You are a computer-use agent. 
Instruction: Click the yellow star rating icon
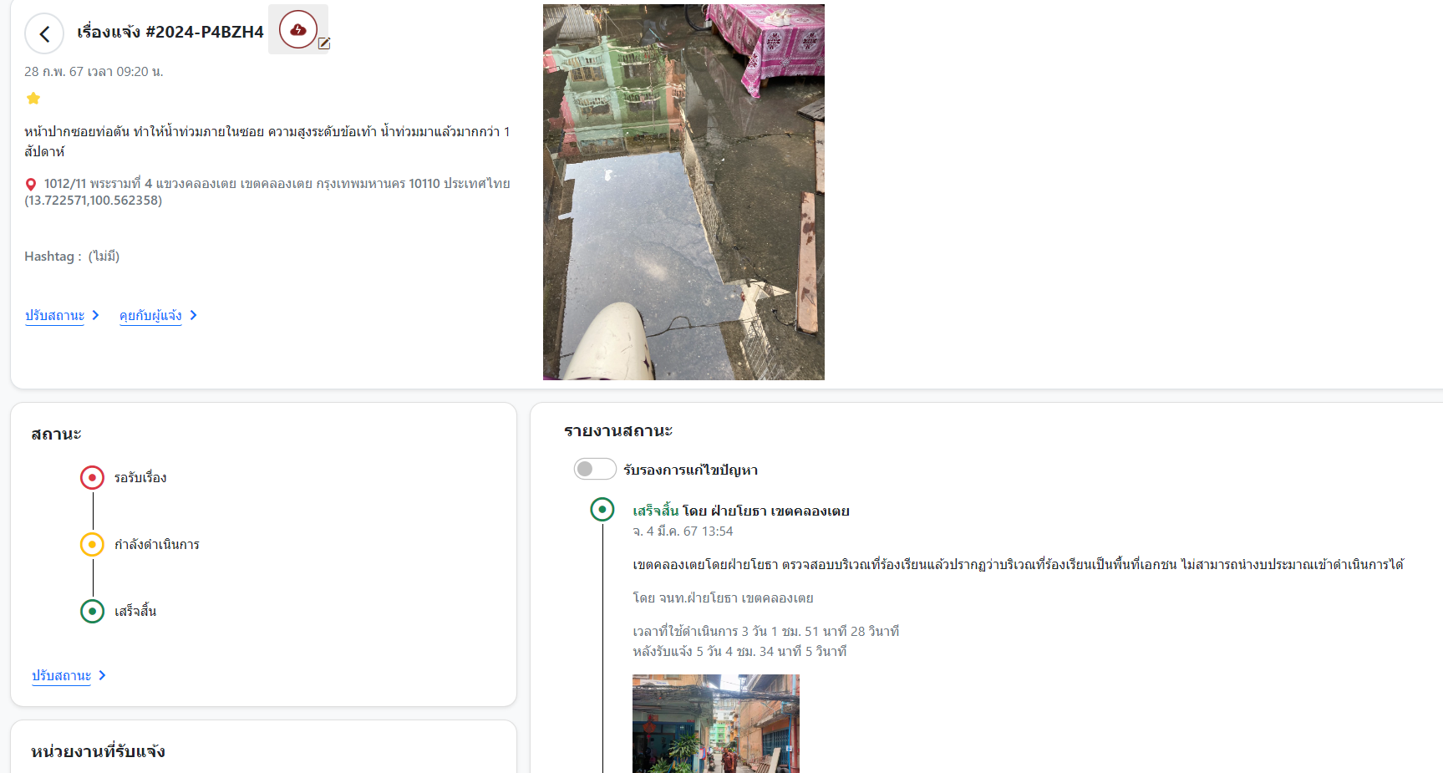[x=33, y=99]
